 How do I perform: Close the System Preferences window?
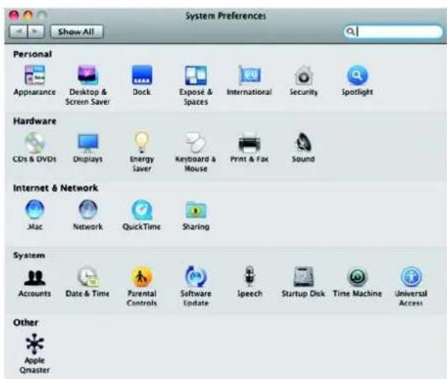(x=13, y=16)
